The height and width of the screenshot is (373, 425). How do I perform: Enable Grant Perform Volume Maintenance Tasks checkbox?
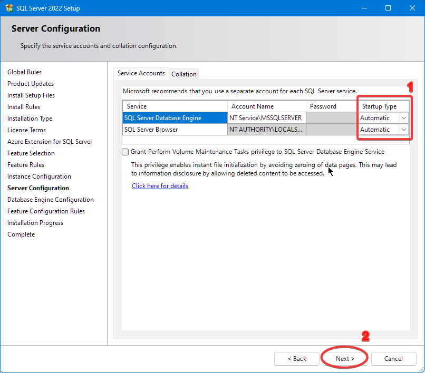125,152
